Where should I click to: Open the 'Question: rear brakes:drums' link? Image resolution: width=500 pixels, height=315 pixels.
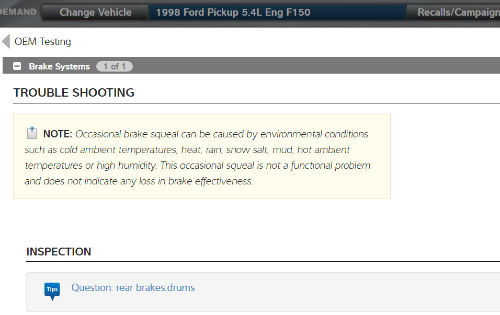(133, 288)
